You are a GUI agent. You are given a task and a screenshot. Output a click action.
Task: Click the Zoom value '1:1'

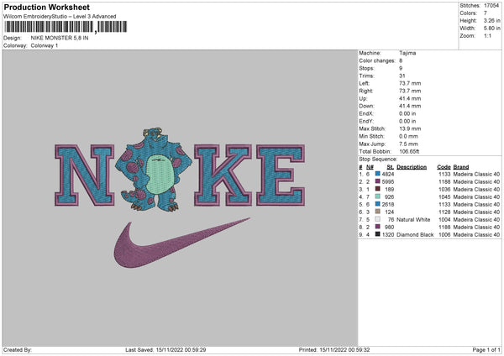tap(487, 35)
